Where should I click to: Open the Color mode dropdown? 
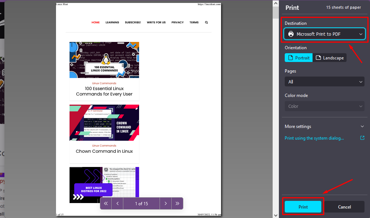(324, 106)
